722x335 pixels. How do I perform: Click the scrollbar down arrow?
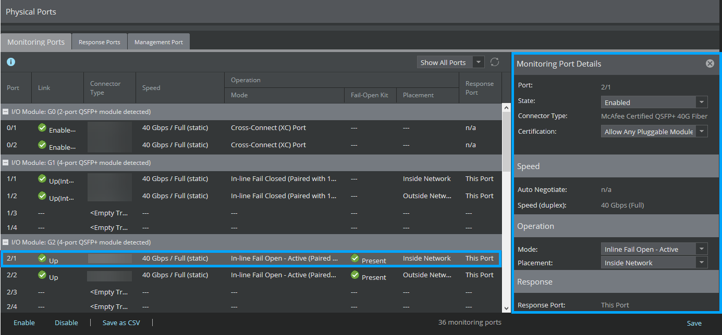coord(506,308)
